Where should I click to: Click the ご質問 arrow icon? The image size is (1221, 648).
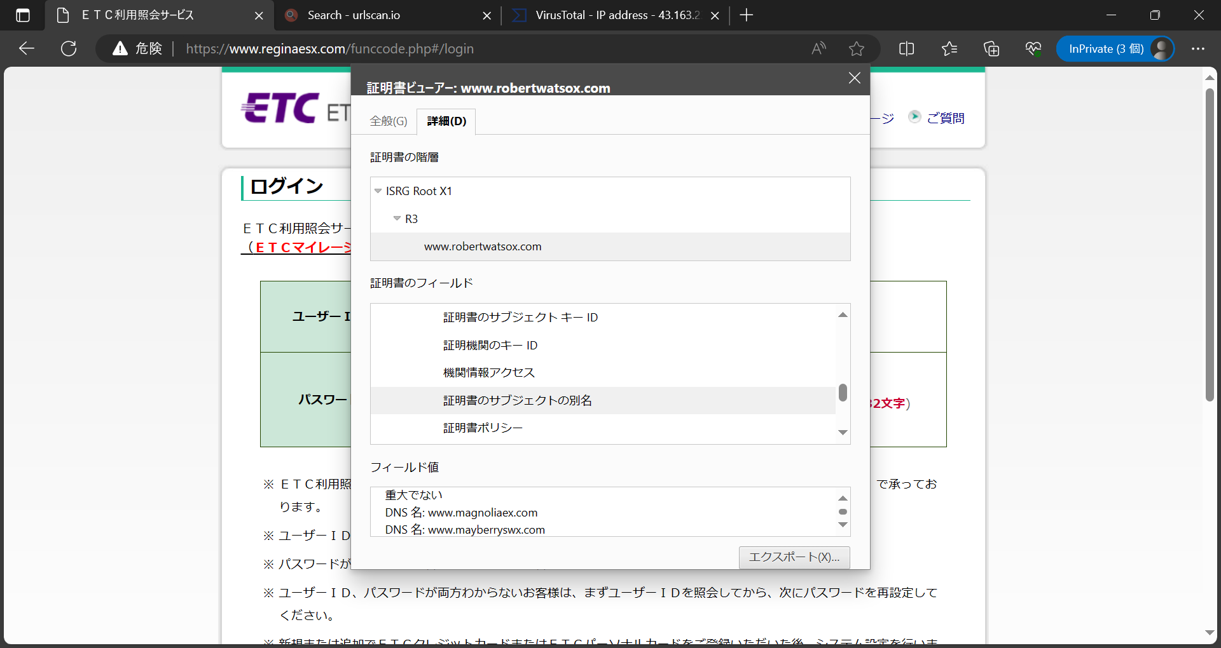914,116
